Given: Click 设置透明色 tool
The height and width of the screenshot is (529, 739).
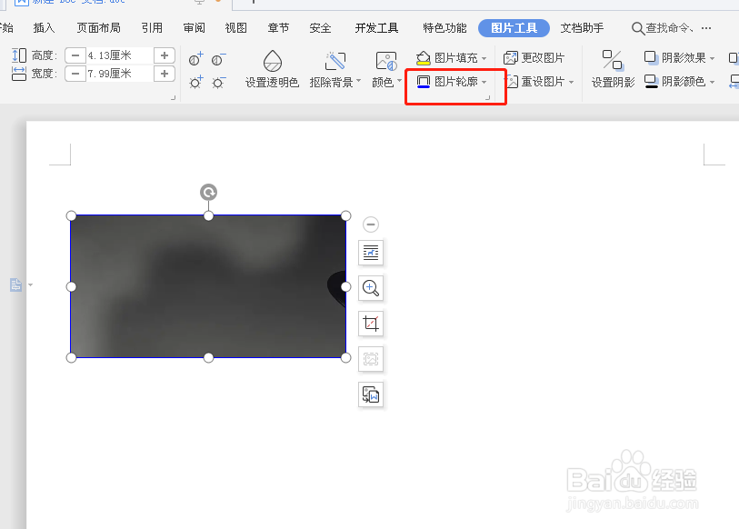Looking at the screenshot, I should coord(273,70).
